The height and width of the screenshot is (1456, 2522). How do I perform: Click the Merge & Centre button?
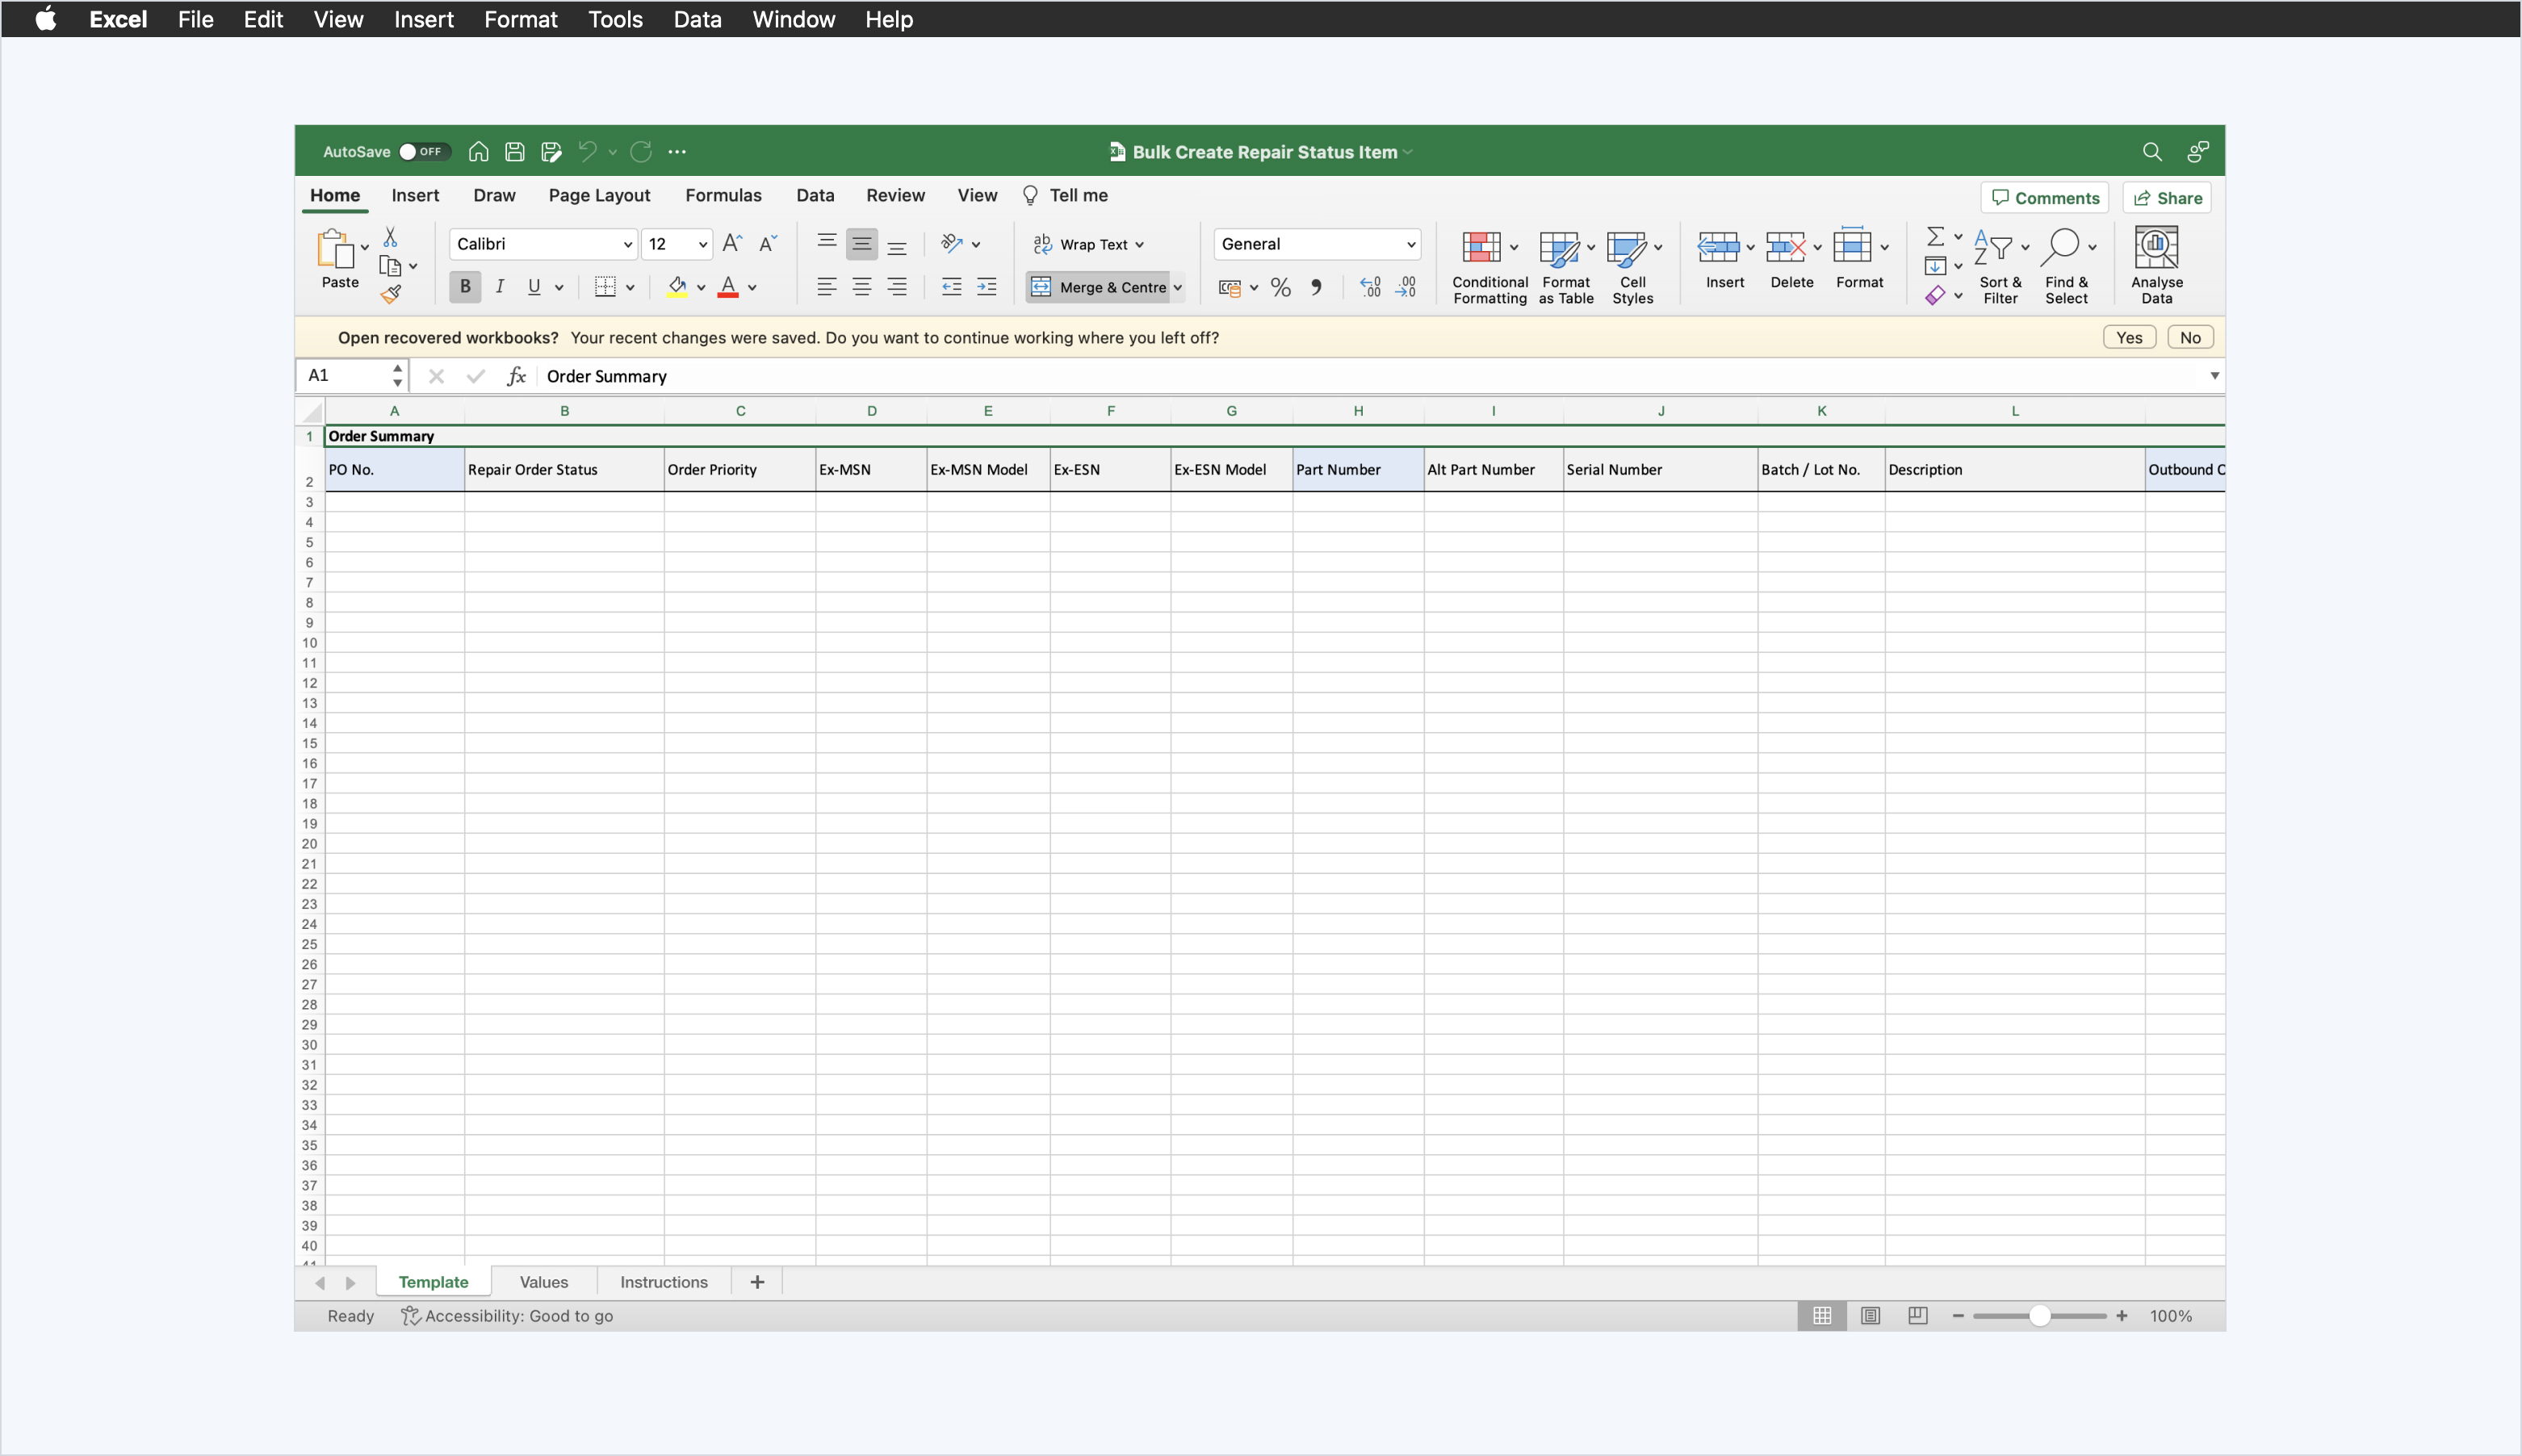coord(1098,287)
